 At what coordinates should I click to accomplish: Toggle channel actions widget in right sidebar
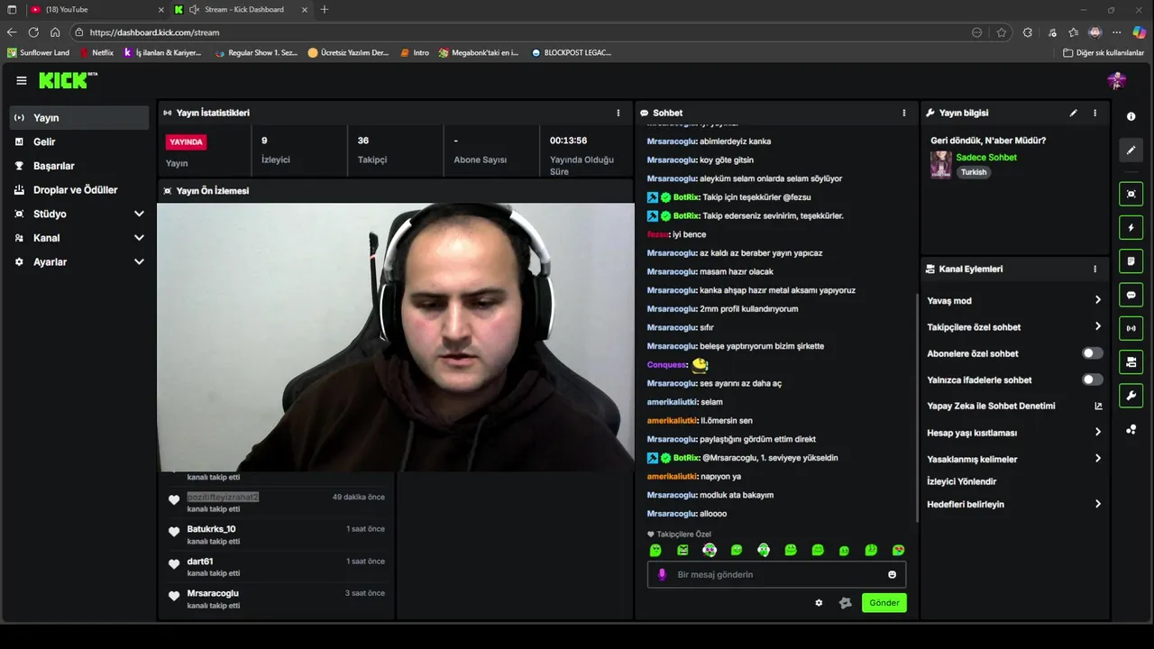(1131, 361)
